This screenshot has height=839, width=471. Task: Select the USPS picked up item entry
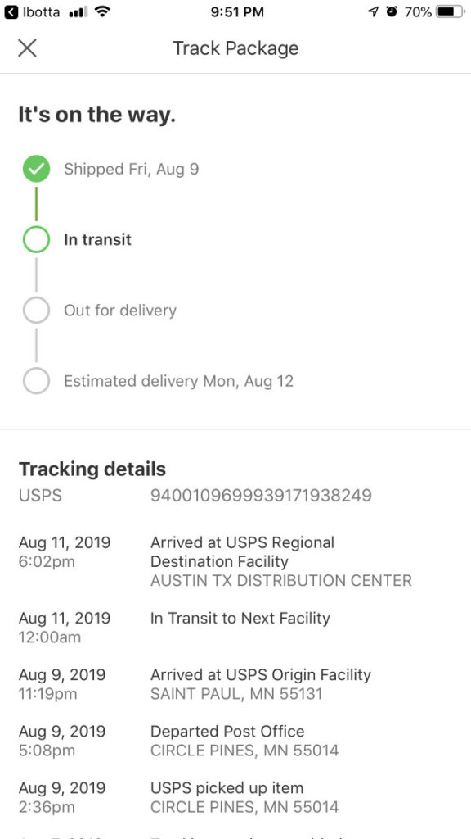tap(230, 787)
